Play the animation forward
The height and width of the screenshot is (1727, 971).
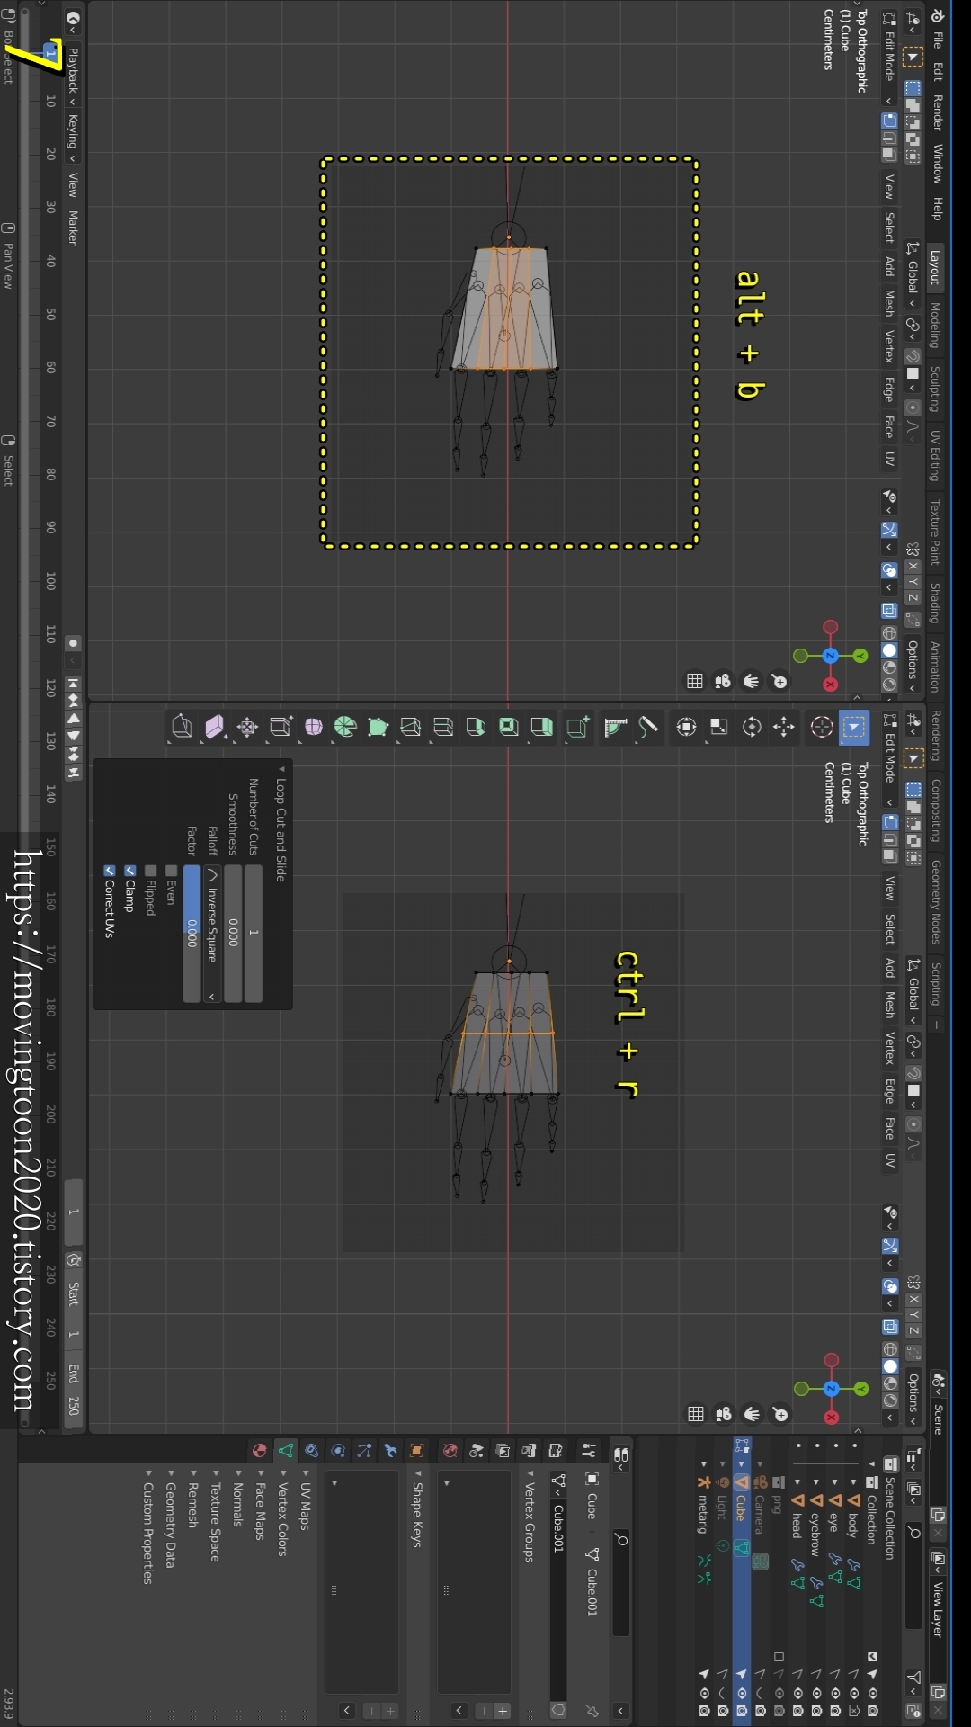[x=74, y=737]
